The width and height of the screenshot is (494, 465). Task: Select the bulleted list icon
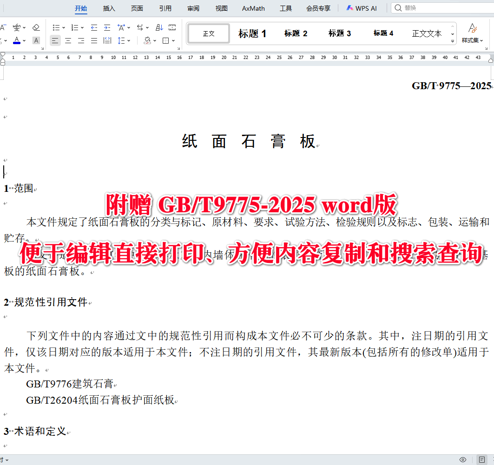point(56,27)
